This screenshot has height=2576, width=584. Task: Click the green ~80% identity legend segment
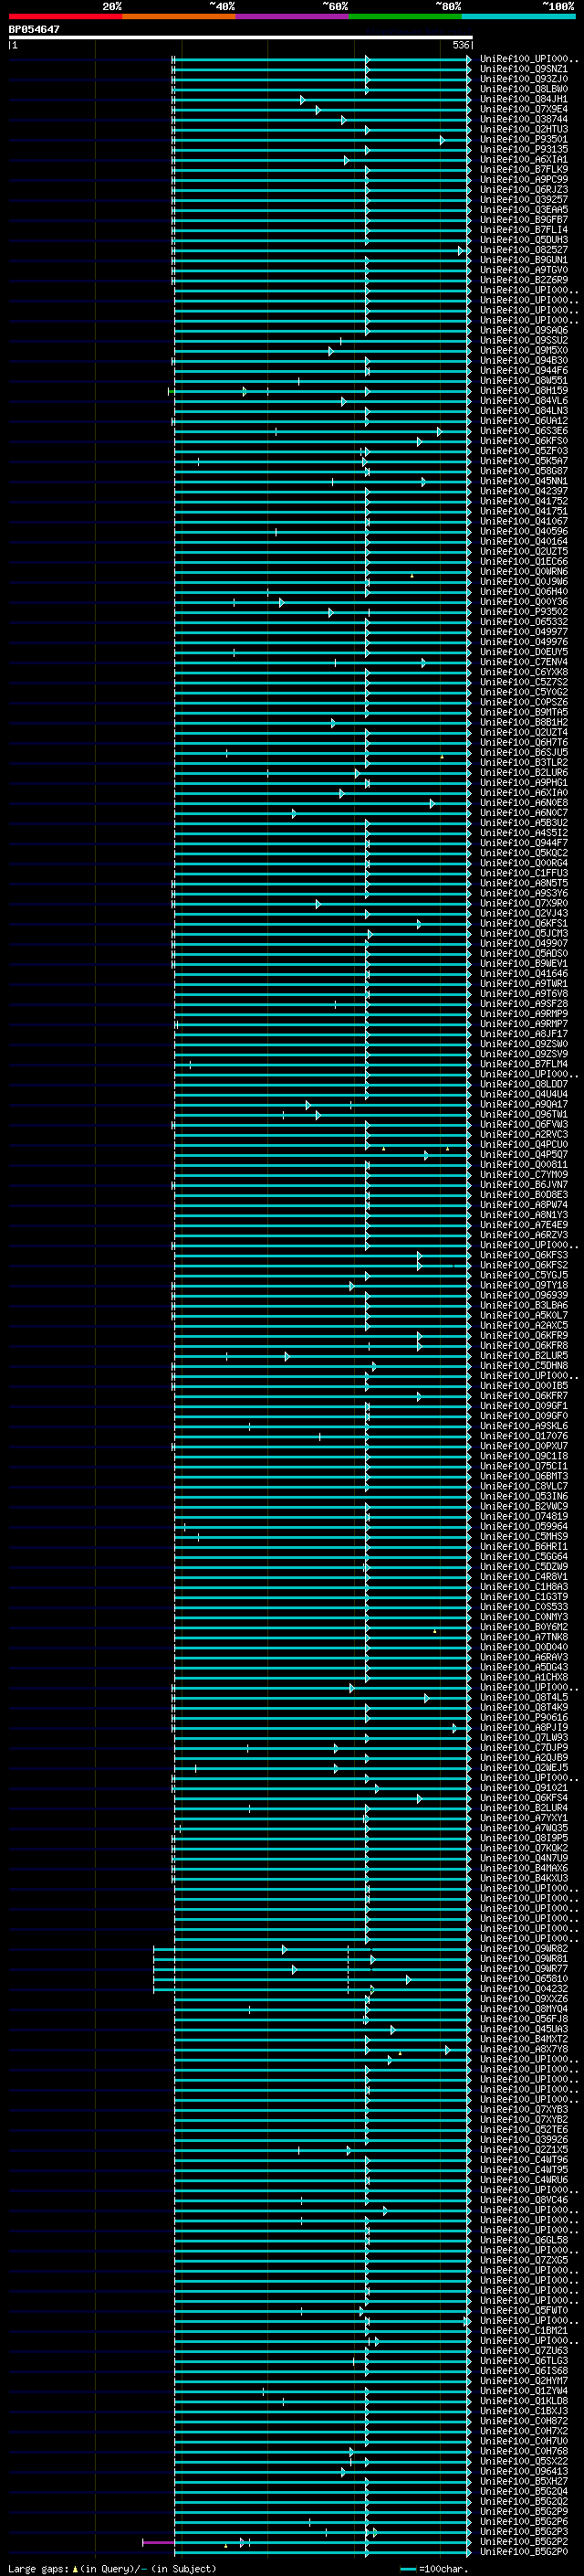(x=405, y=17)
